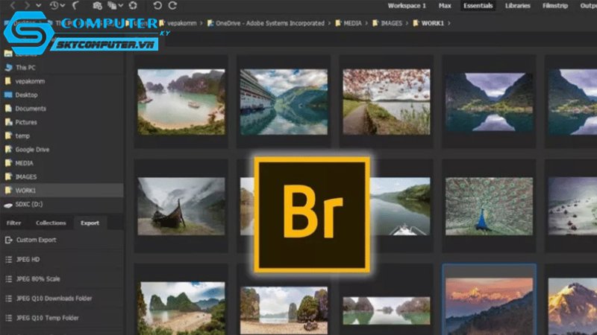Switch to the Workspace 1 workspace

[407, 6]
